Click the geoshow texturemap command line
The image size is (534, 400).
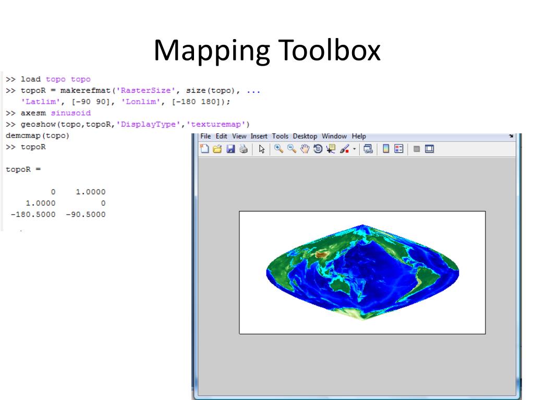[127, 124]
